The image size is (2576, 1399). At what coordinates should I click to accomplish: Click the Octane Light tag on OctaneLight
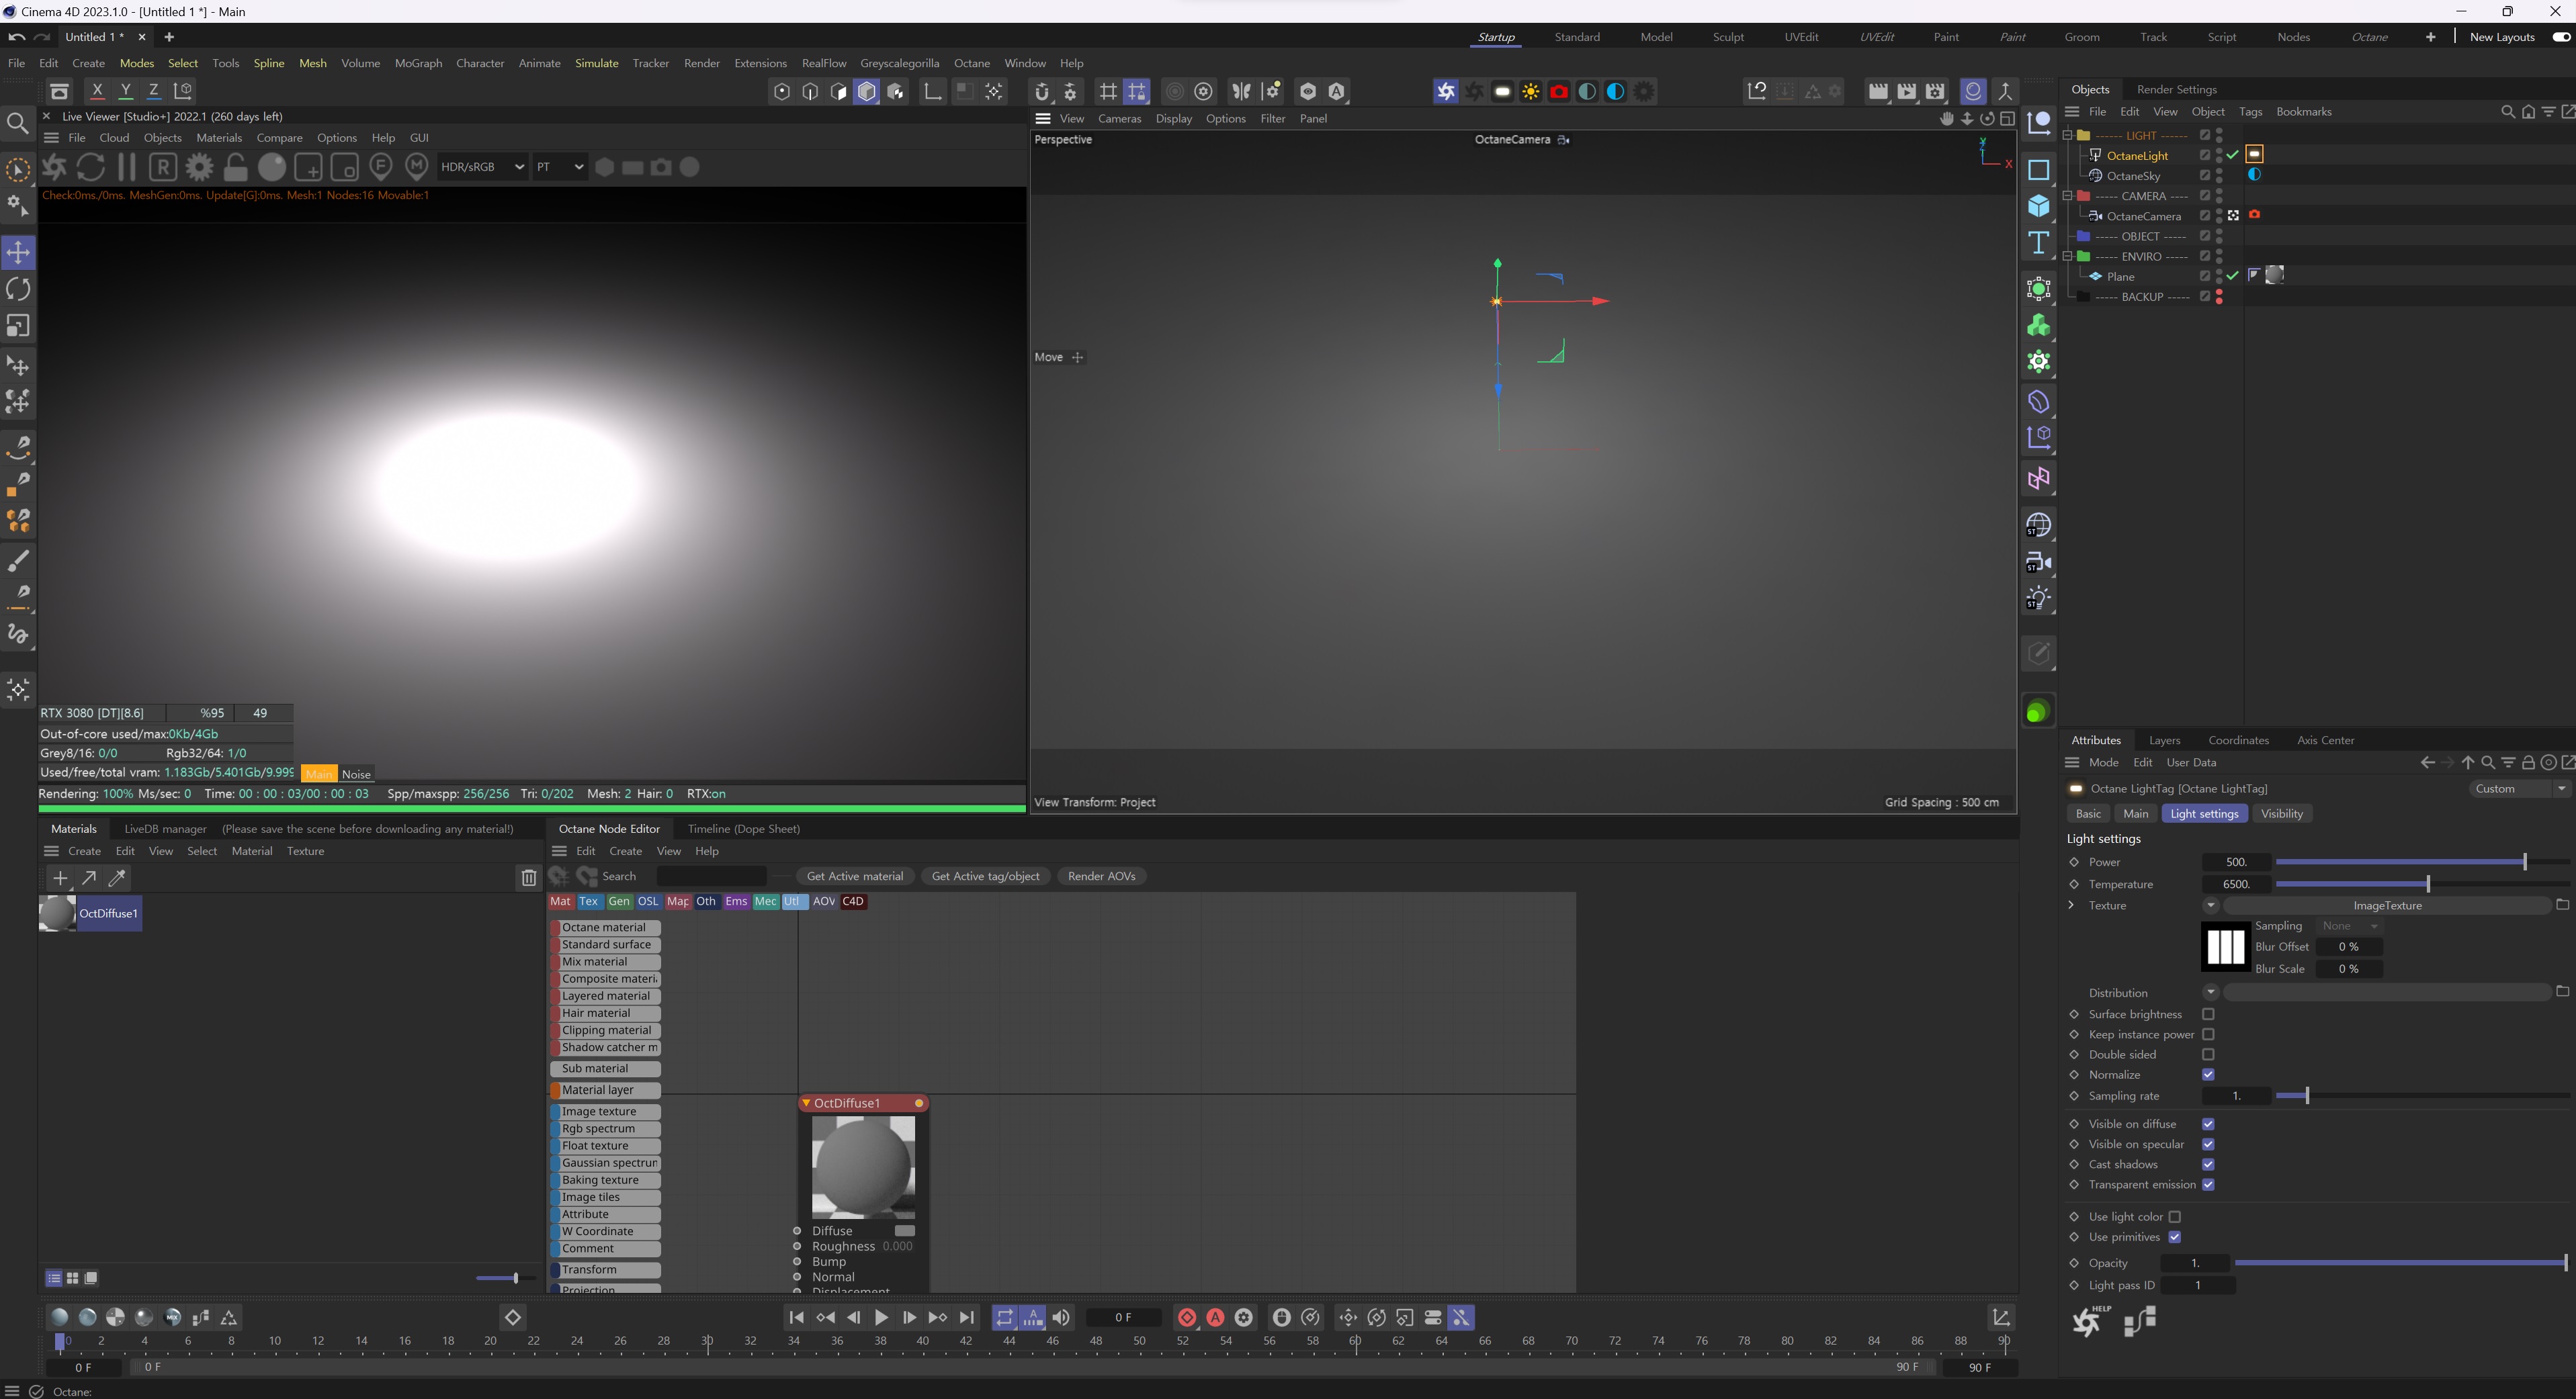[2254, 155]
